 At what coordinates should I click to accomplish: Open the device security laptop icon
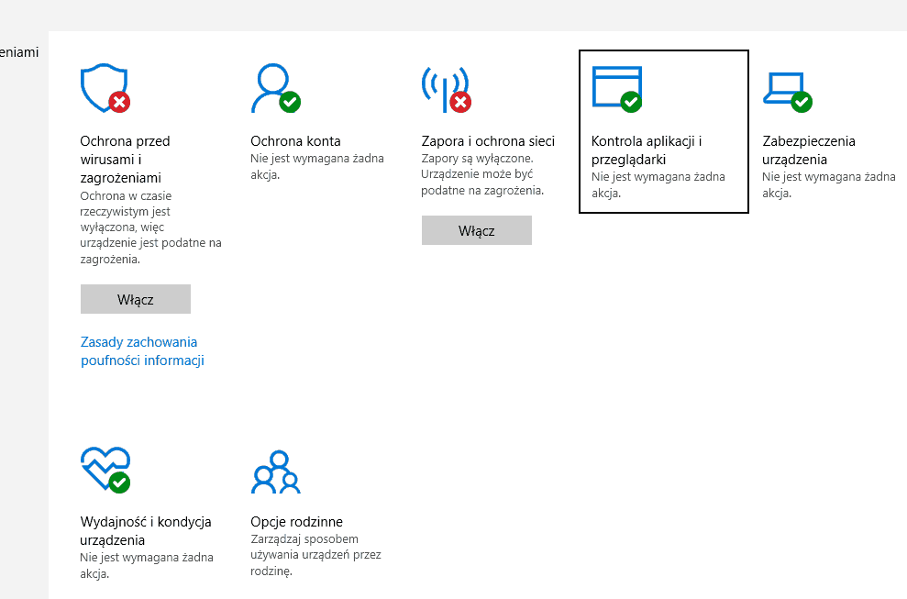click(x=787, y=92)
